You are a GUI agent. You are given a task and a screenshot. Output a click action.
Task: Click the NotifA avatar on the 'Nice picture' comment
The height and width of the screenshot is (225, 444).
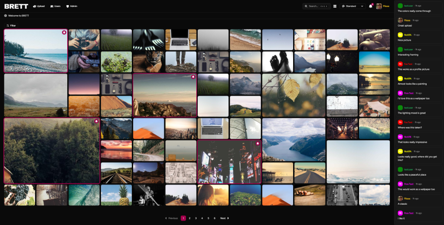point(400,35)
